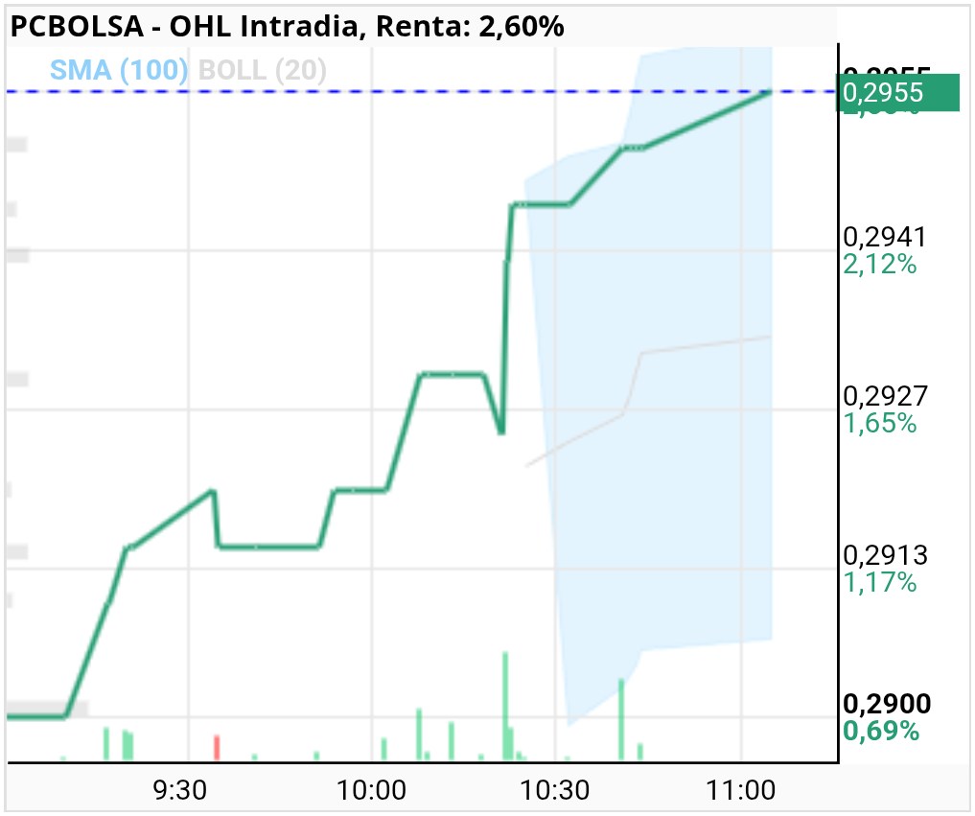Click the bold 0,2900 price label
This screenshot has width=975, height=816.
click(x=887, y=704)
